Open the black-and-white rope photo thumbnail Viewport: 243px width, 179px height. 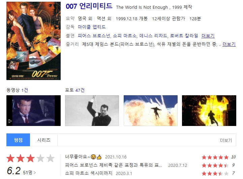point(92,110)
